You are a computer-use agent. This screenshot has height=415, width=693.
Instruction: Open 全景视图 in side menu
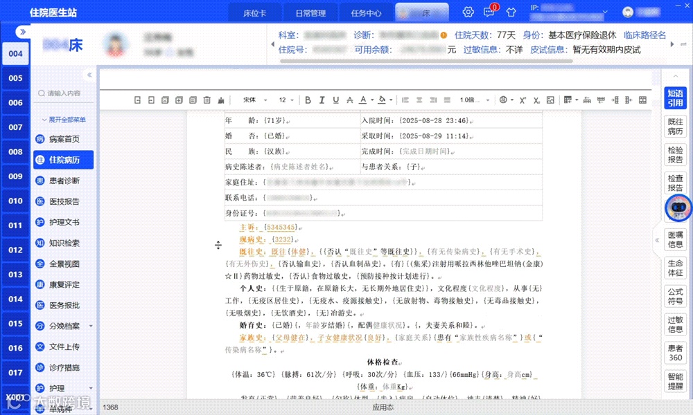[x=64, y=264]
